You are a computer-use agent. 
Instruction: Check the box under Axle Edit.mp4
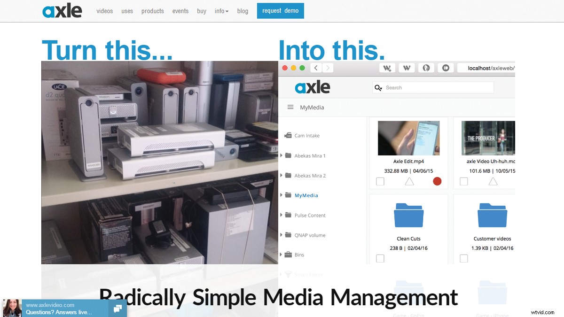click(380, 181)
